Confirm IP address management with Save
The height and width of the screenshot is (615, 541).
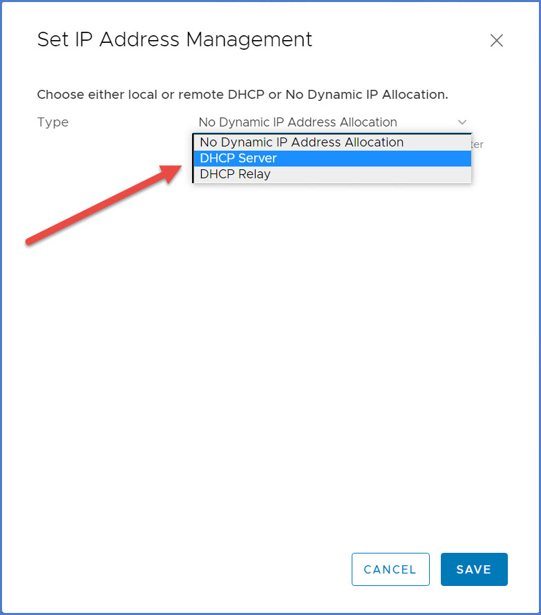(x=474, y=569)
